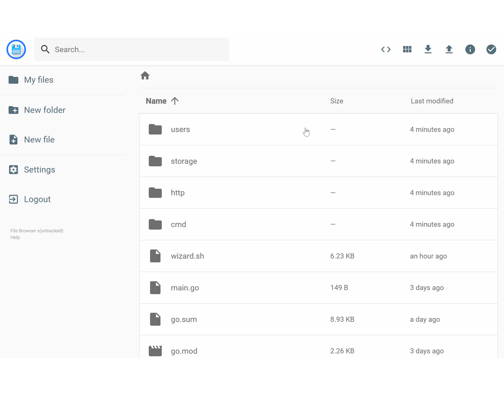504x393 pixels.
Task: Sort files by Size column
Action: coord(337,101)
